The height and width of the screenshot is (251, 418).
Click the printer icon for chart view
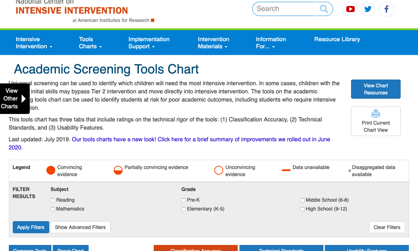[x=375, y=114]
